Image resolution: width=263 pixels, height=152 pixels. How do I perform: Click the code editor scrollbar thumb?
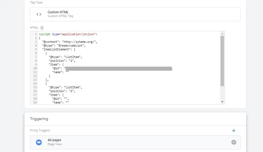point(222,60)
